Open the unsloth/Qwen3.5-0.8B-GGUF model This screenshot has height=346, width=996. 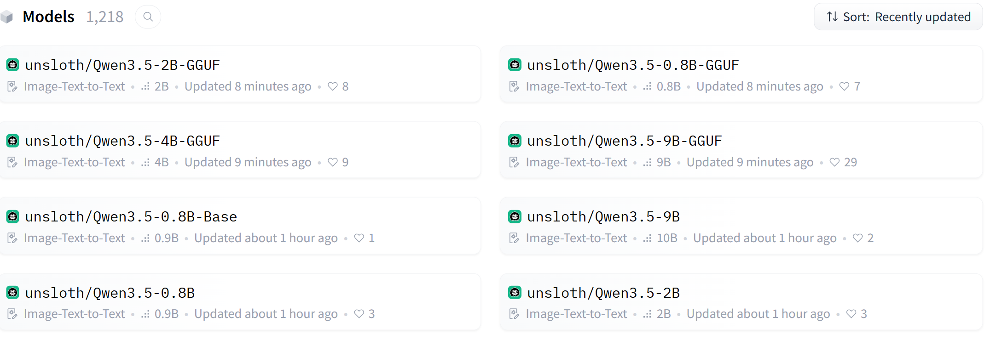(633, 65)
